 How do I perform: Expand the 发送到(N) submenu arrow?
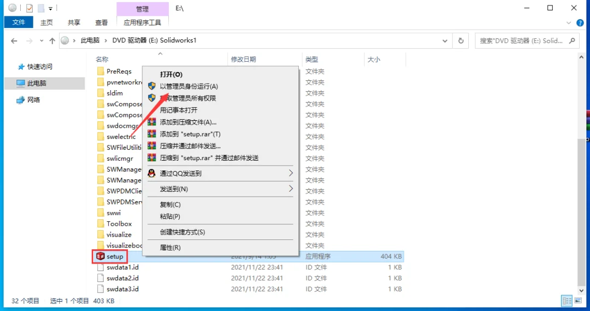pos(291,189)
